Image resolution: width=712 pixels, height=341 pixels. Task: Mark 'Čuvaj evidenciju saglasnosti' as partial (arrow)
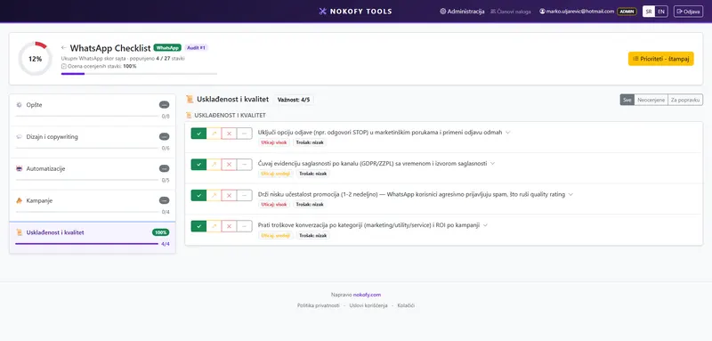(x=214, y=165)
